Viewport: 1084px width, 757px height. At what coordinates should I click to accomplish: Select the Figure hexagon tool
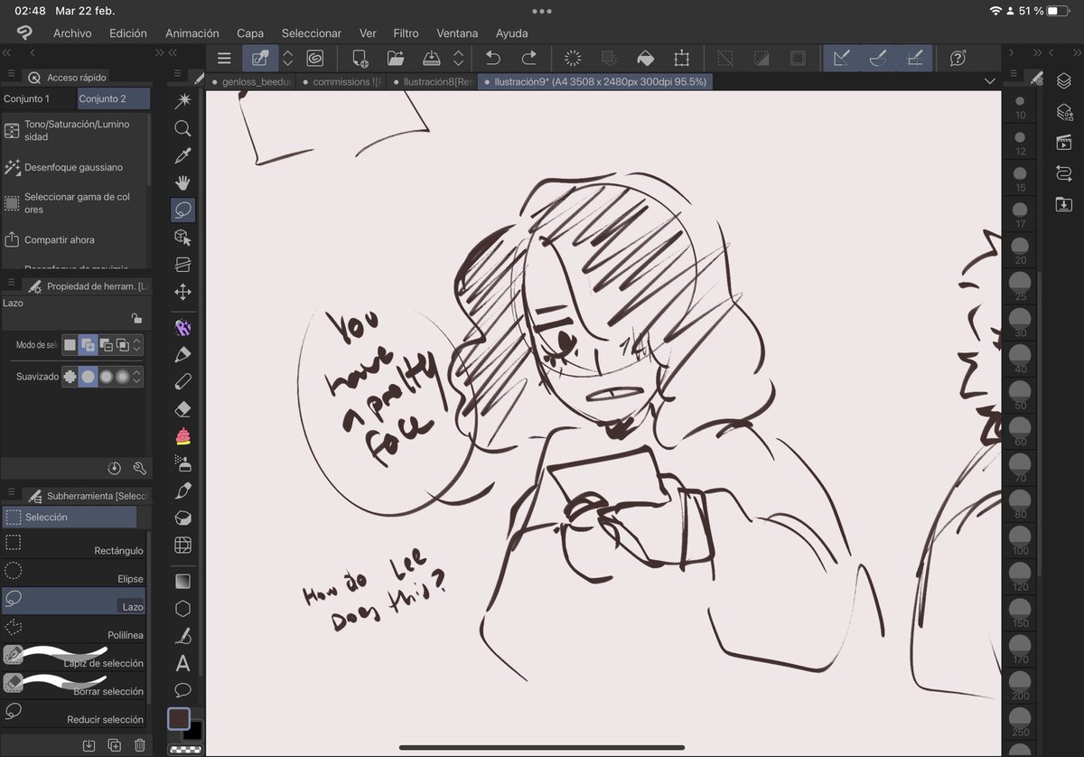click(183, 608)
